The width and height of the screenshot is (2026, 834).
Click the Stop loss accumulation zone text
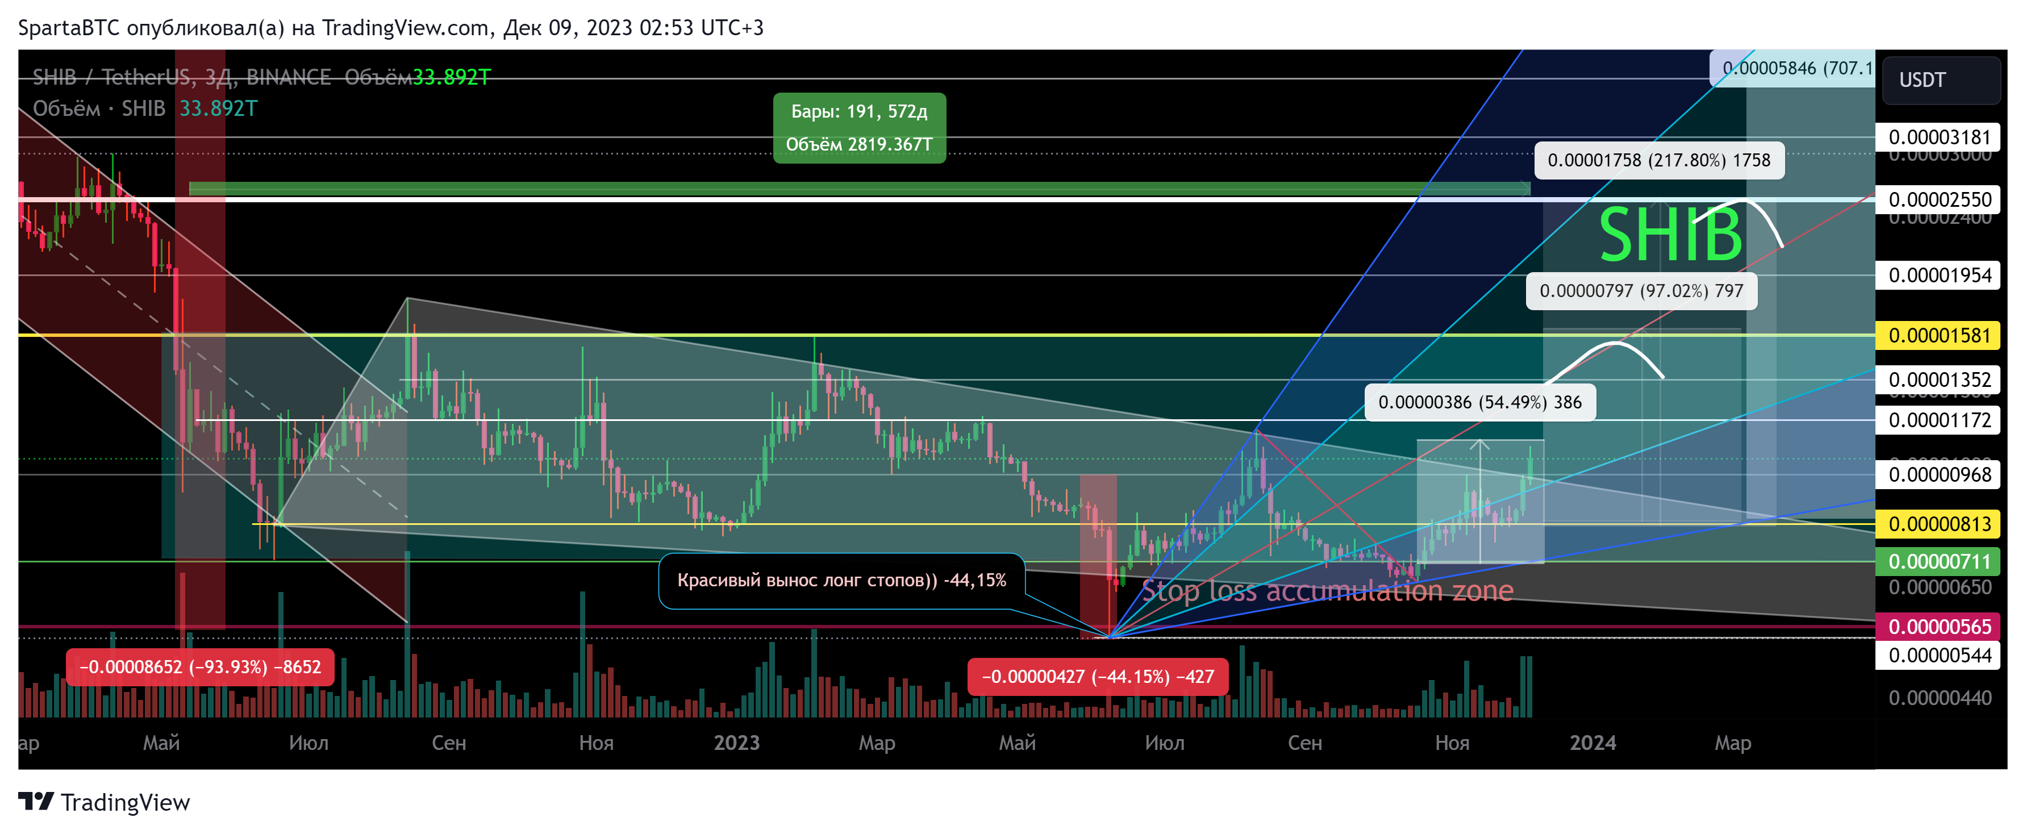(x=1327, y=591)
